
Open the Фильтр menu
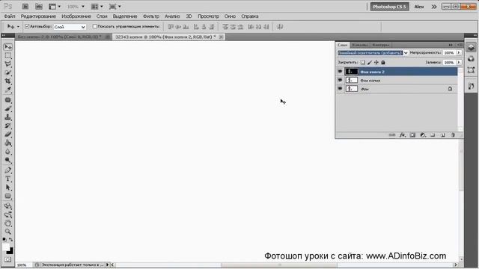[x=151, y=16]
